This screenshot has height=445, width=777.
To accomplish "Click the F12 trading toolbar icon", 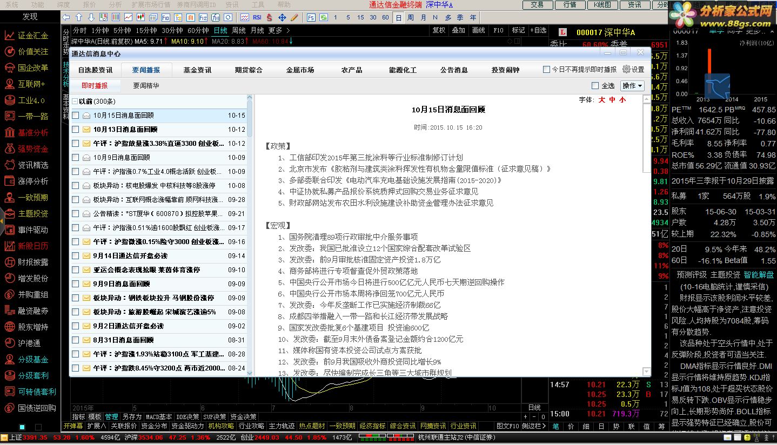I will [203, 17].
